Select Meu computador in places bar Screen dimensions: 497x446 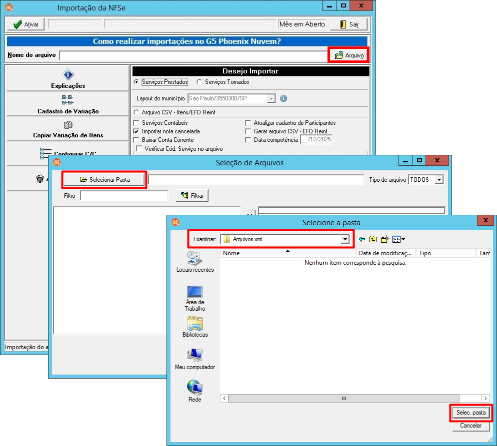(195, 359)
